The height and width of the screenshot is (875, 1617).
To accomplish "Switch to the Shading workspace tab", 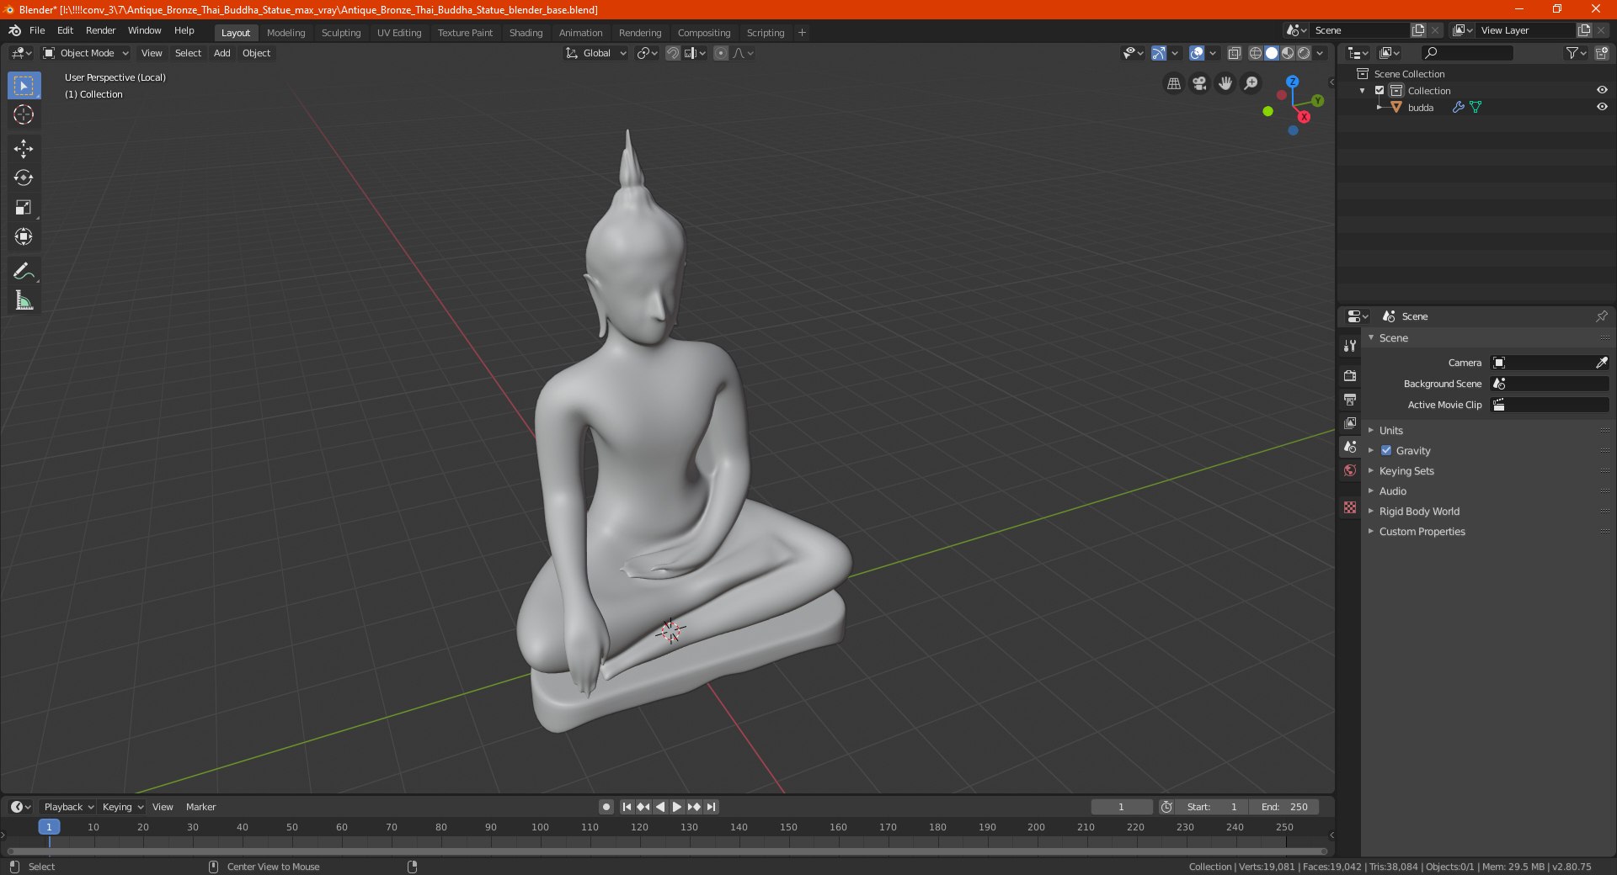I will tap(526, 33).
